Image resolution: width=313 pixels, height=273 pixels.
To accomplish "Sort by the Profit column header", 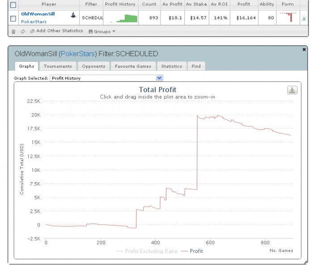I will pyautogui.click(x=244, y=4).
